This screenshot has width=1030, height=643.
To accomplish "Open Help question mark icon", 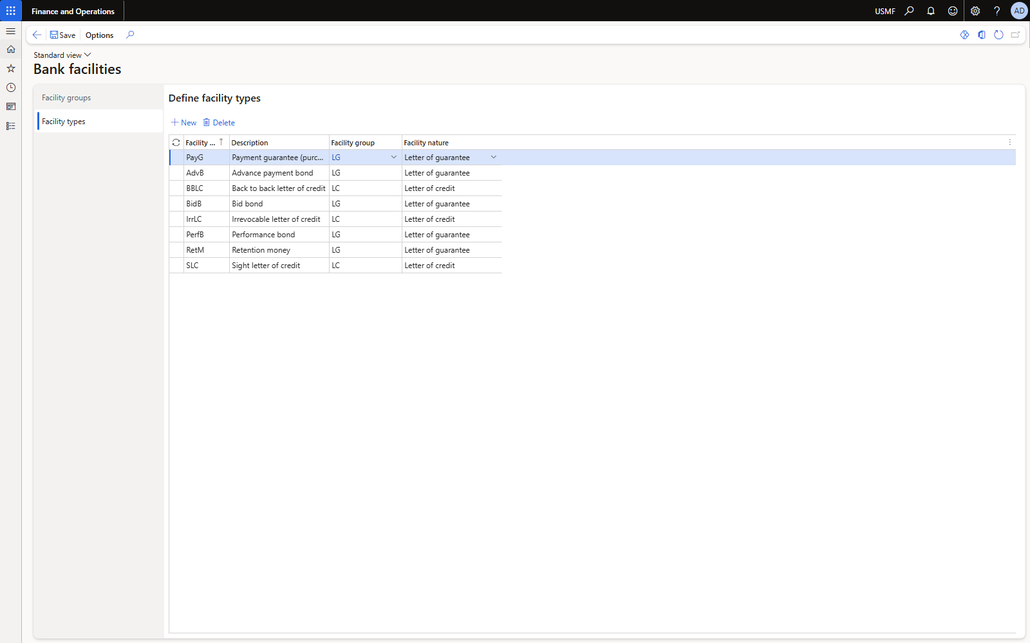I will point(997,11).
